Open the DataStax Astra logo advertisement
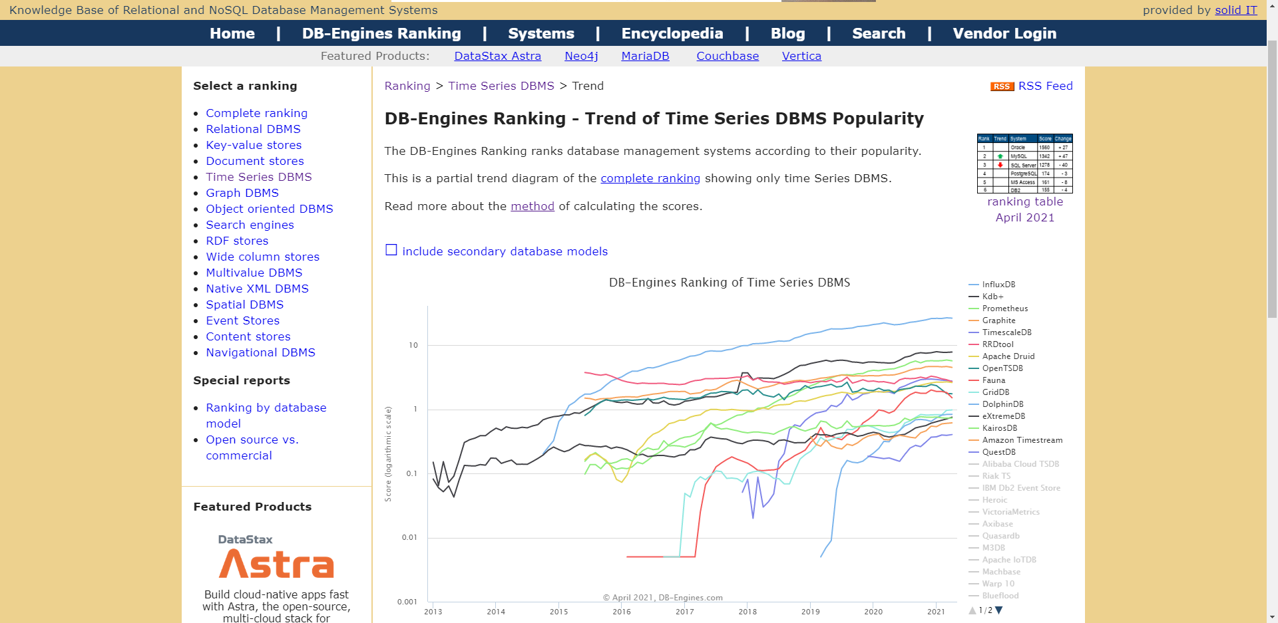Screen dimensions: 1278x623 point(276,557)
